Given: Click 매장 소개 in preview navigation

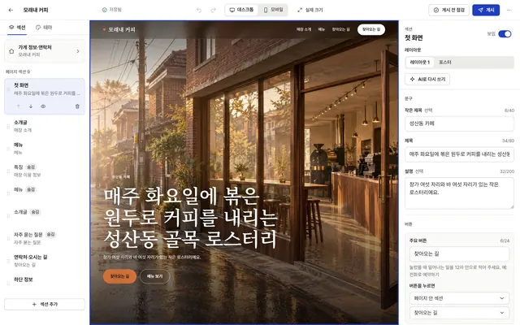Looking at the screenshot, I should pos(304,29).
